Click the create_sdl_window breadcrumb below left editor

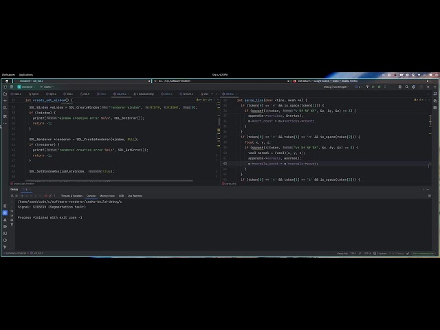click(x=23, y=184)
